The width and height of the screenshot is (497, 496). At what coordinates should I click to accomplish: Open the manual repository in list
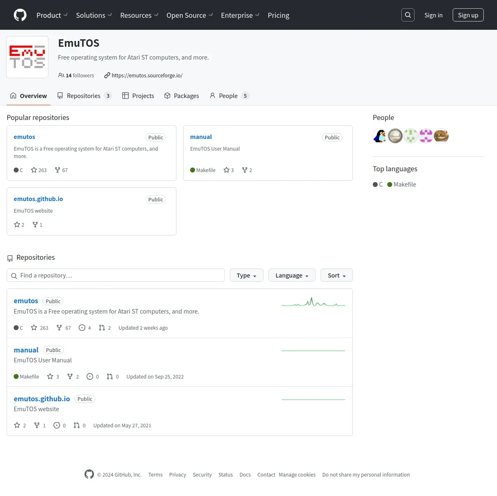(26, 350)
